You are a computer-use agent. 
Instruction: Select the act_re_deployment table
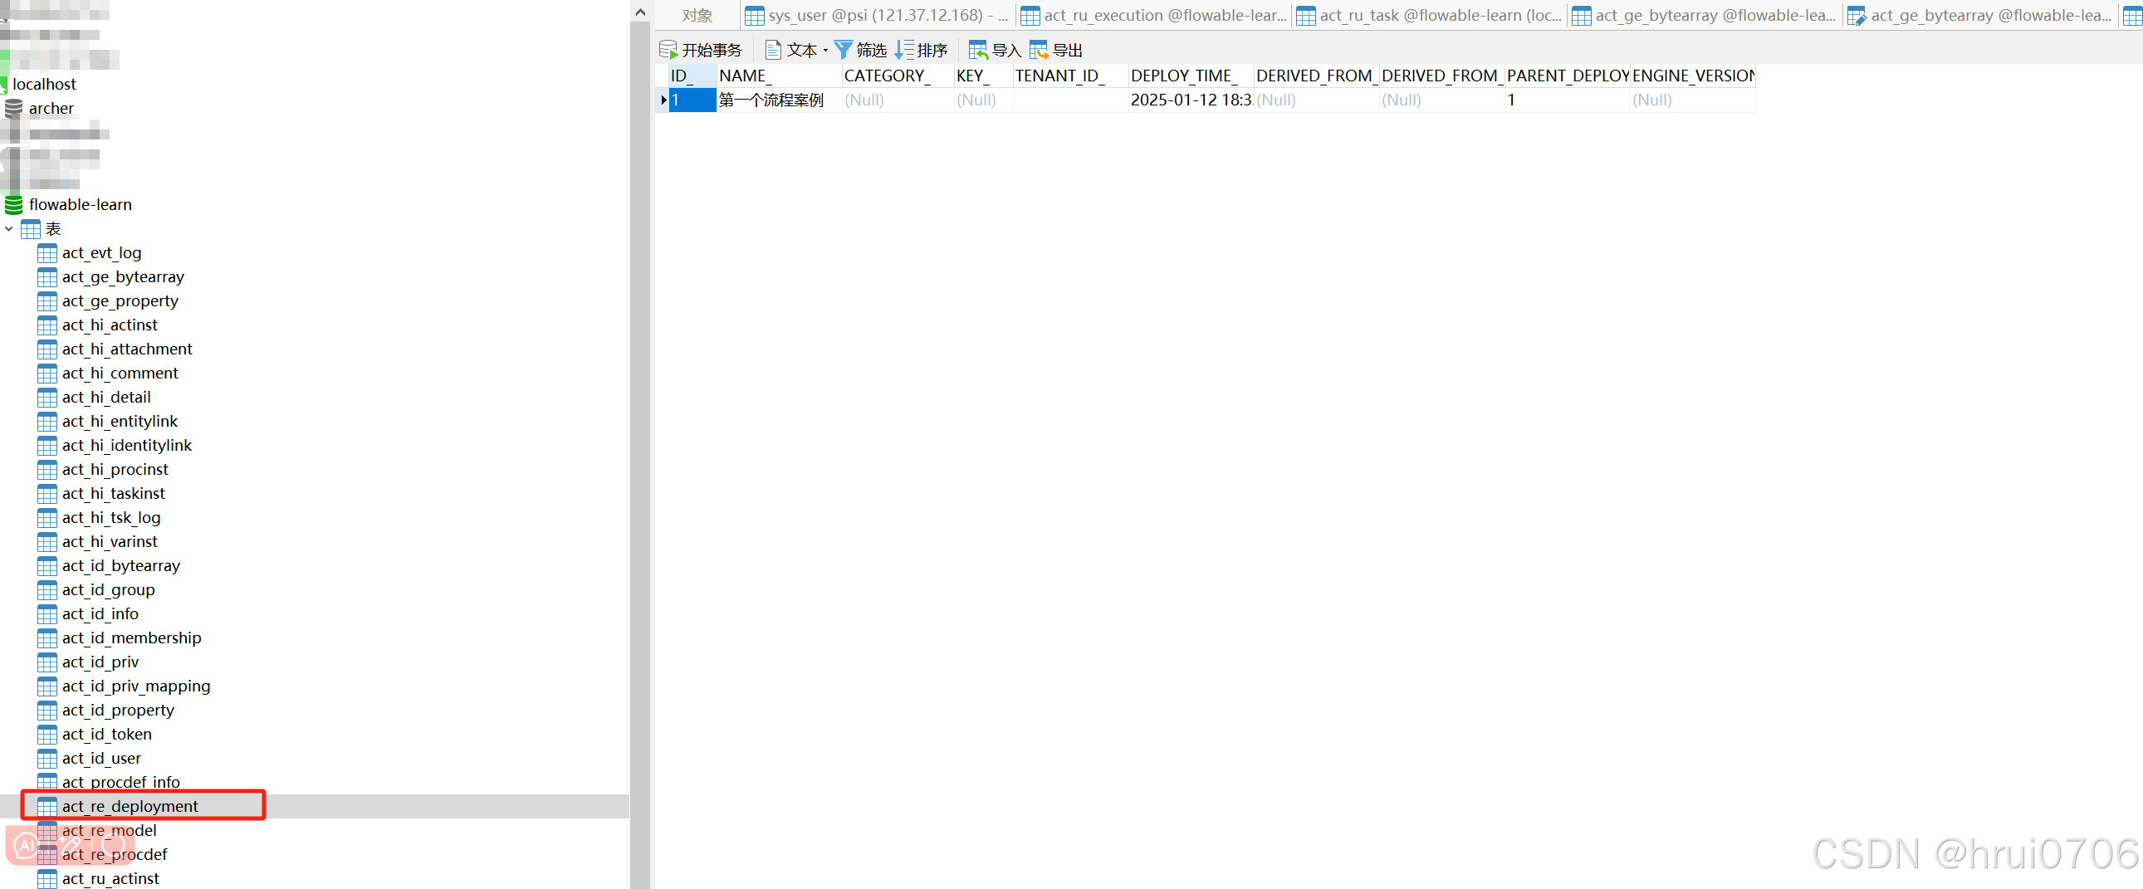coord(130,805)
